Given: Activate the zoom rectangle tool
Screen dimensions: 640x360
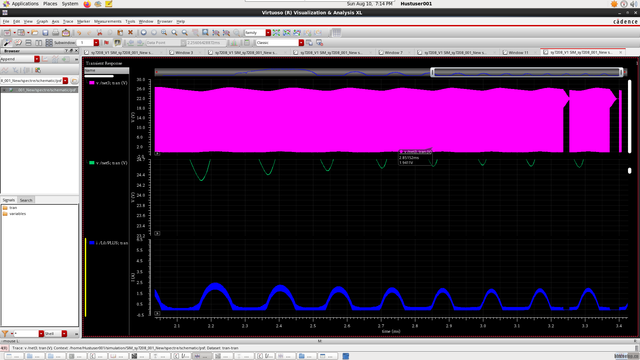Looking at the screenshot, I should pyautogui.click(x=205, y=33).
